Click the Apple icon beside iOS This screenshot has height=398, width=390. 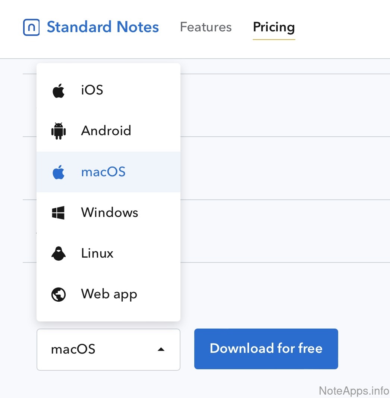(58, 90)
